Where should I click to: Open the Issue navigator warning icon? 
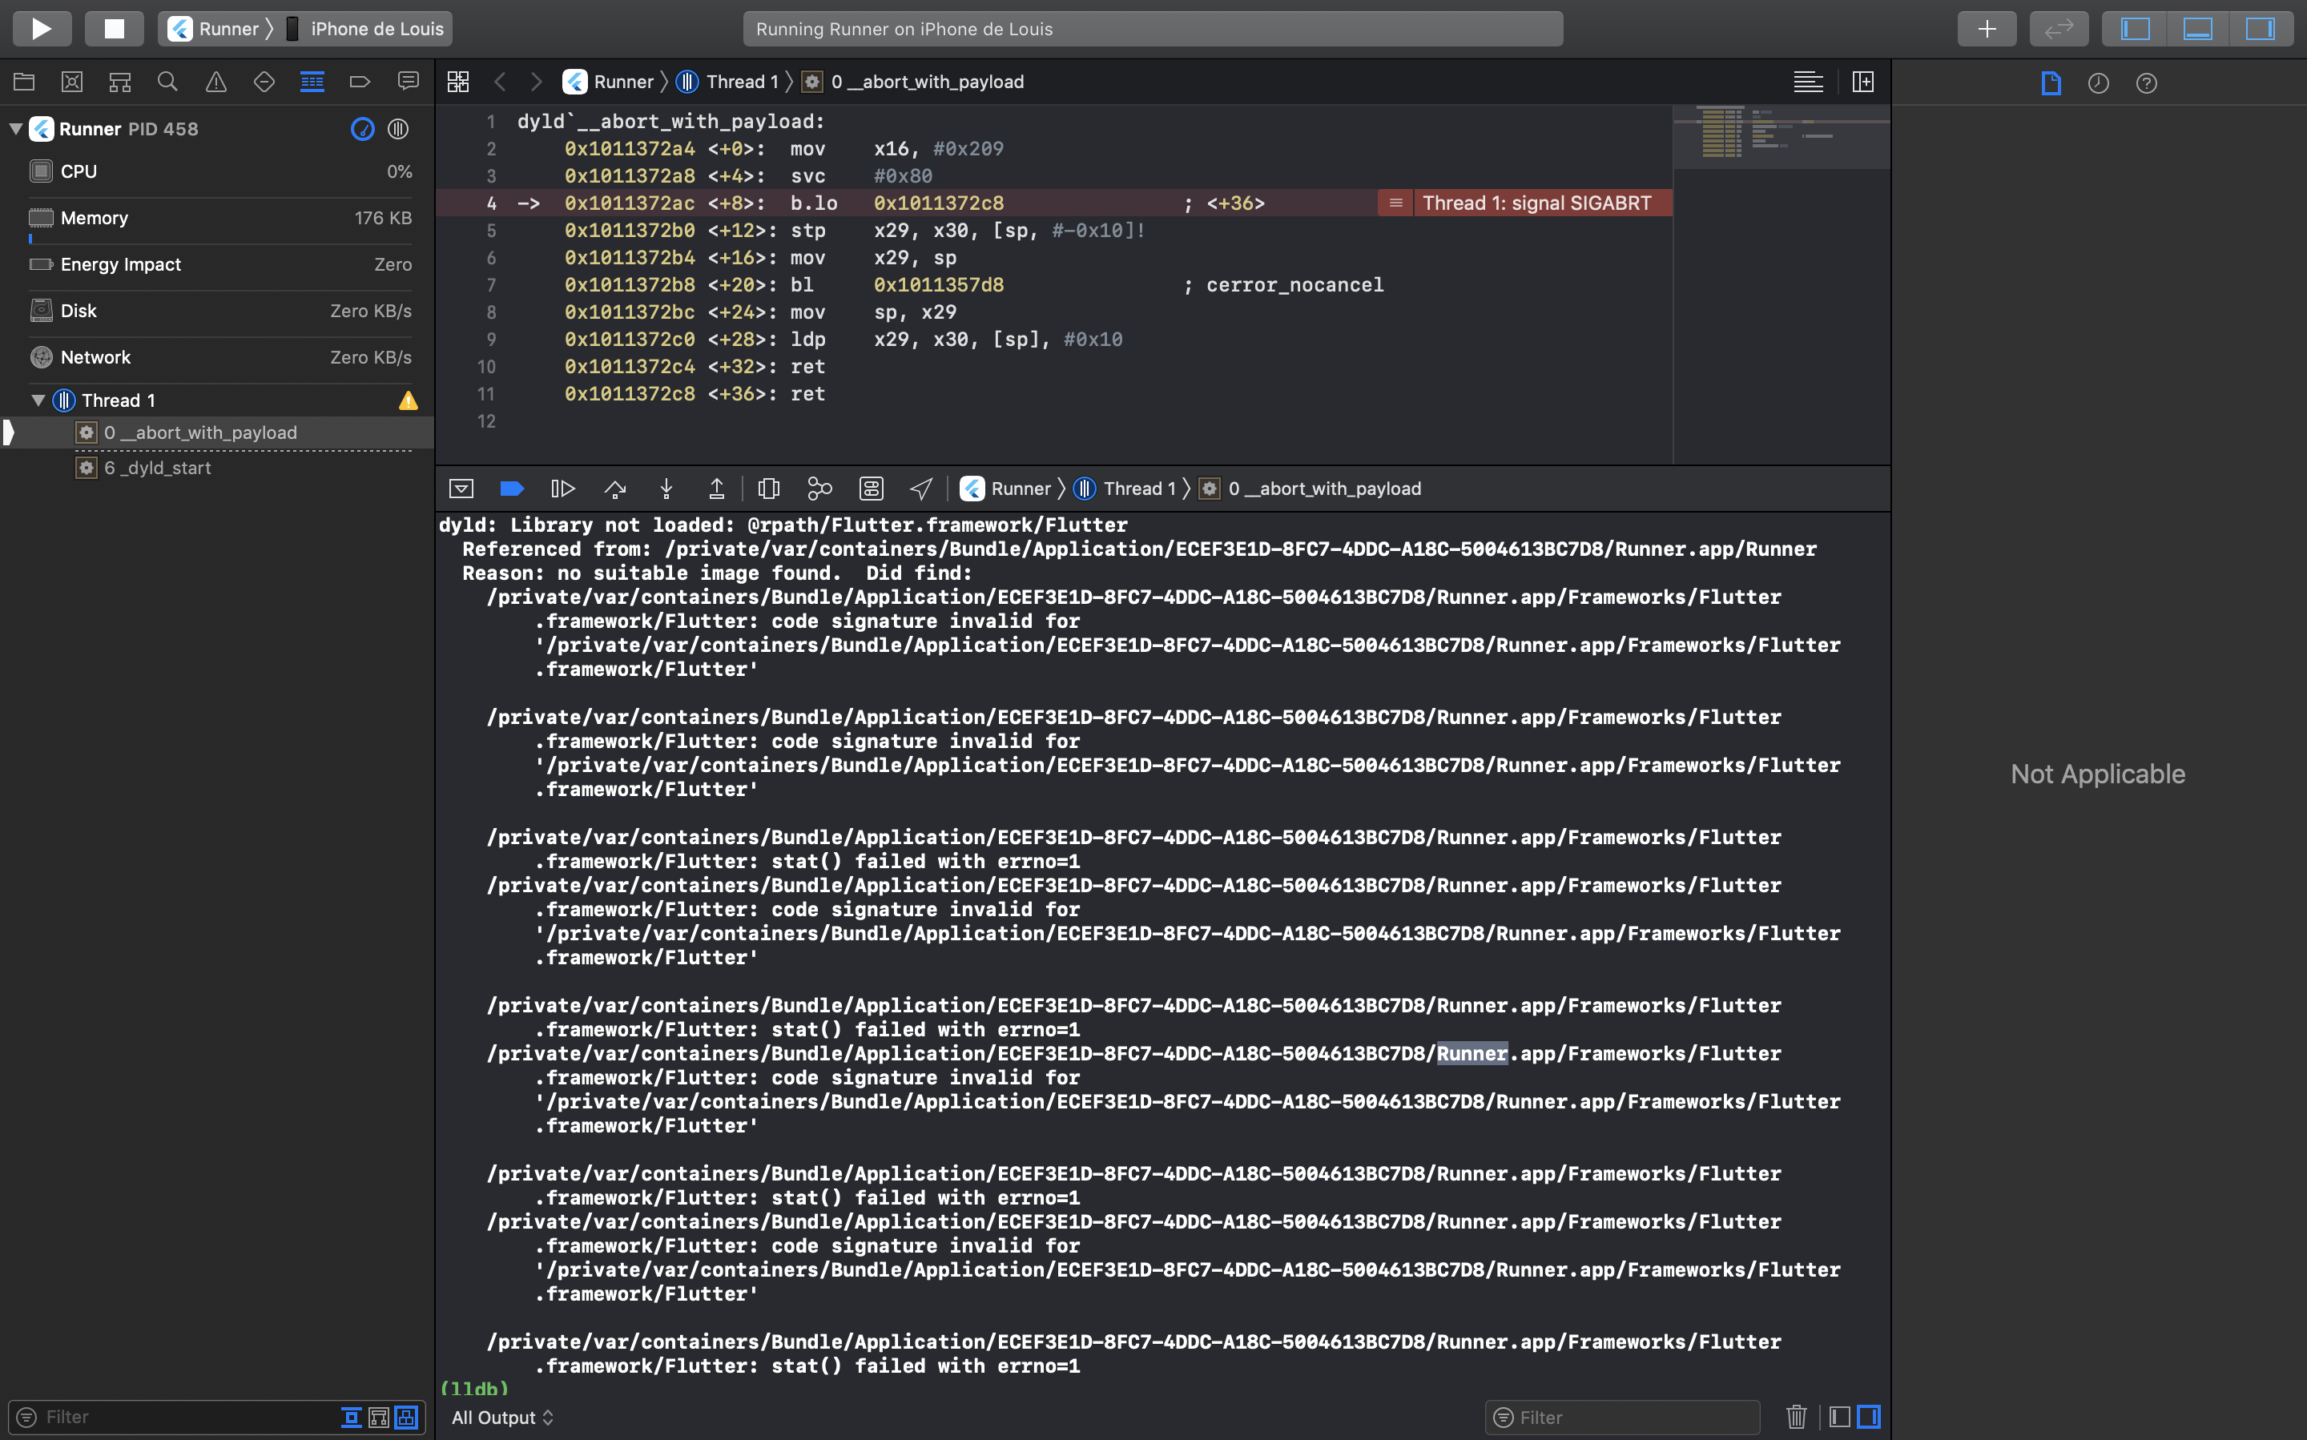click(216, 82)
